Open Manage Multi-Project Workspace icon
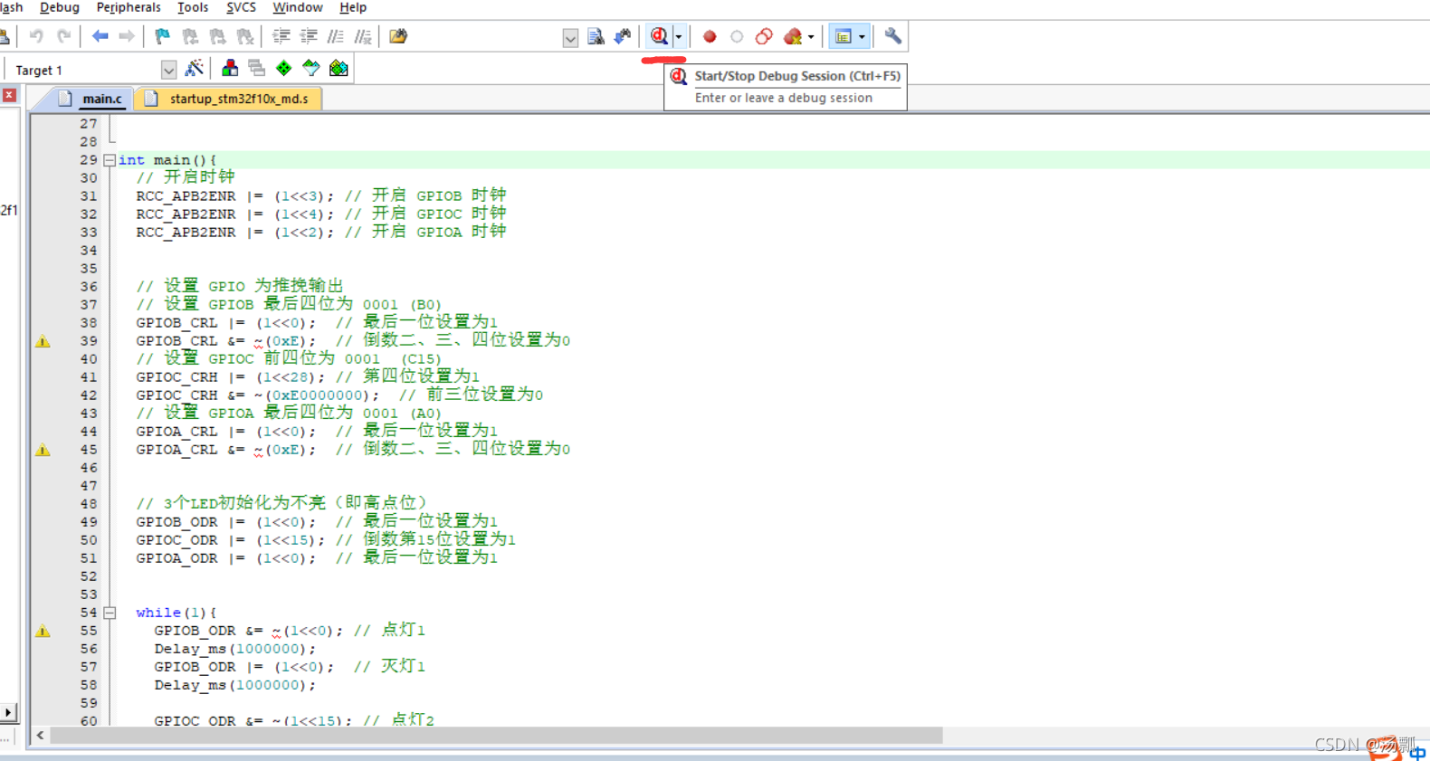Screen dimensions: 1430x761 [x=257, y=69]
